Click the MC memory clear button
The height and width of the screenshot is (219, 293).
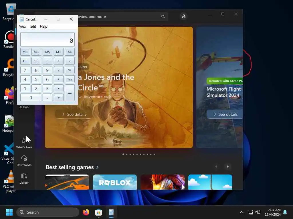tap(25, 52)
